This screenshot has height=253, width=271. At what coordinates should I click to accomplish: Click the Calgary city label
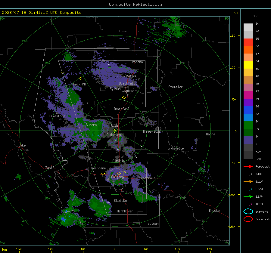[117, 177]
